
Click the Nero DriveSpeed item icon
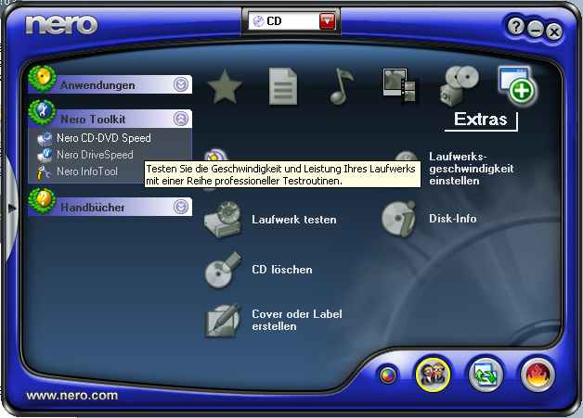tap(45, 155)
